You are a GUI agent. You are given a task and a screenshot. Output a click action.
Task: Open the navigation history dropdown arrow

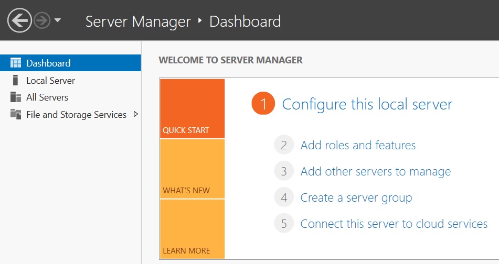tap(57, 21)
